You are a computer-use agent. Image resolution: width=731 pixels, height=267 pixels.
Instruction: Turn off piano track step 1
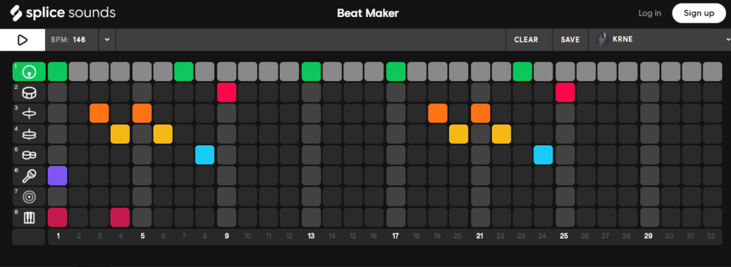58,218
